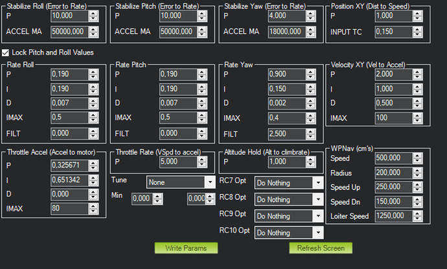
Task: Click Rate Yaw FILT value field
Action: tap(287, 134)
